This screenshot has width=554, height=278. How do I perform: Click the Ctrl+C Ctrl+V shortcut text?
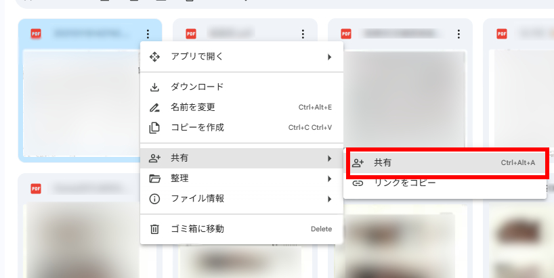click(310, 128)
